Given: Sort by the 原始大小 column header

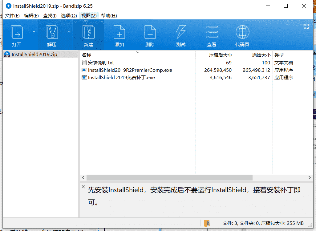Looking at the screenshot, I should coord(261,55).
